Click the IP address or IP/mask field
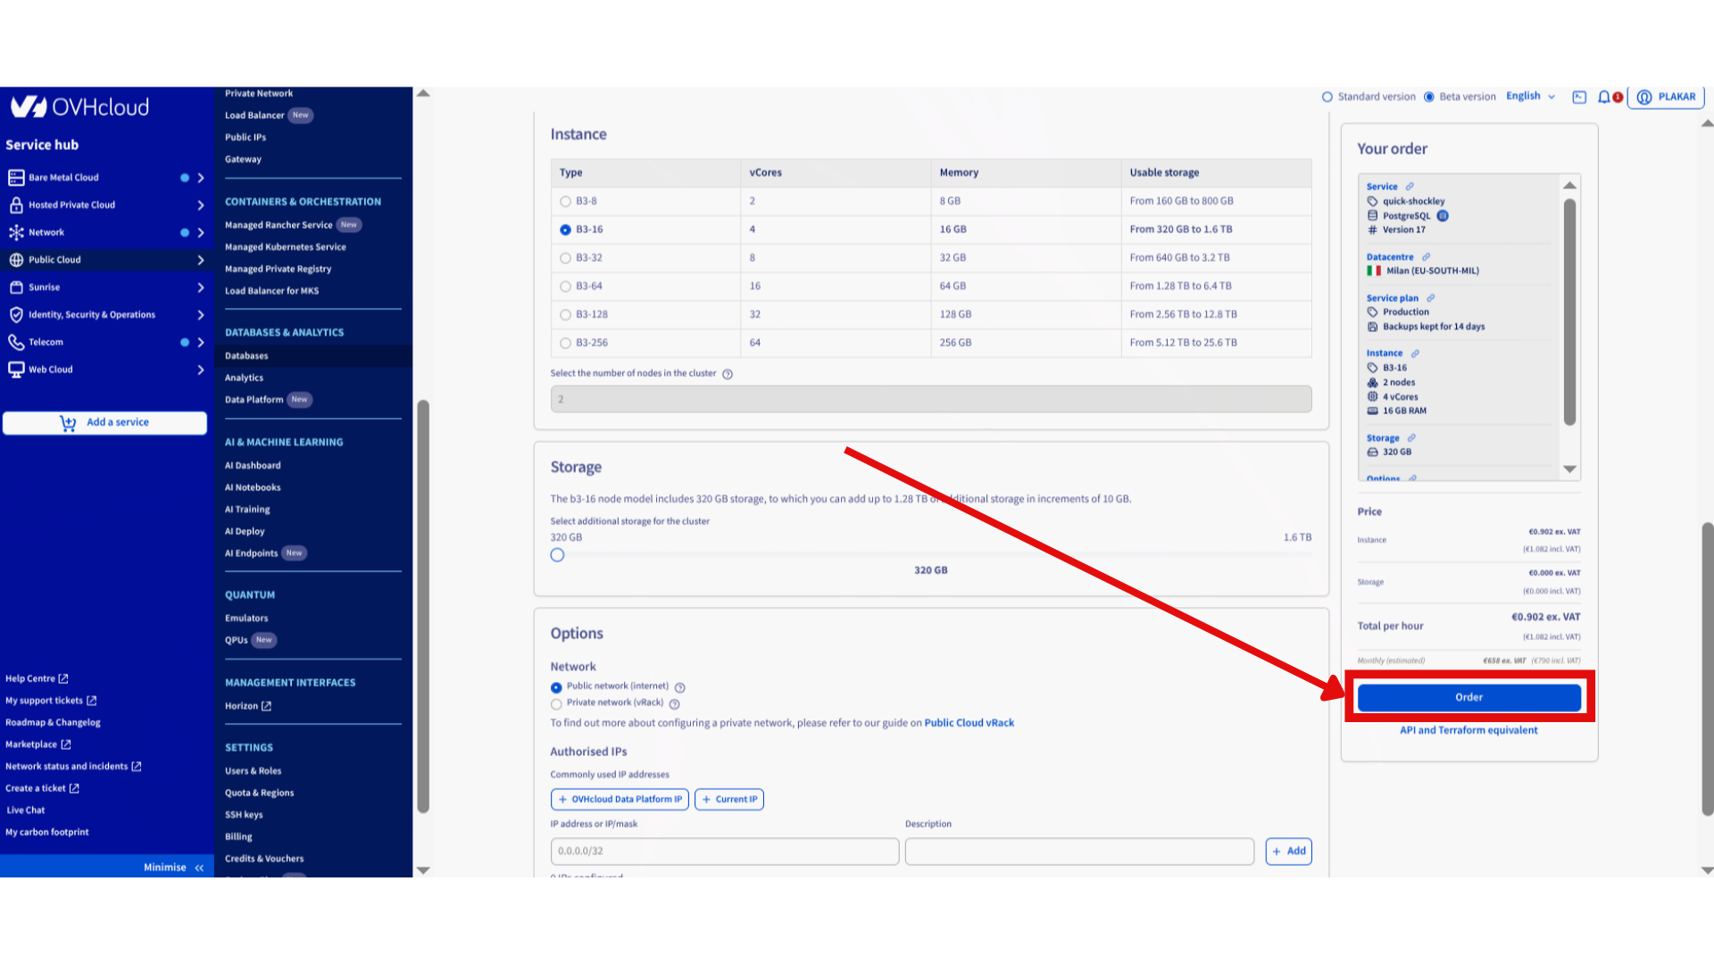Screen dimensions: 1714x964 pos(724,851)
